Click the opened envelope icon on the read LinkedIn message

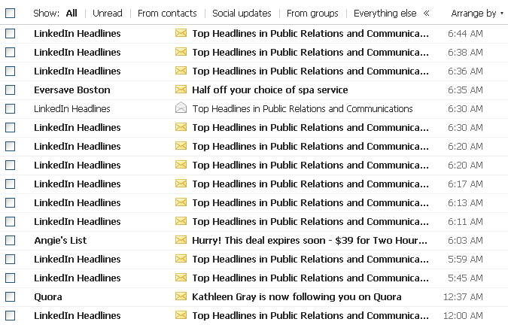click(x=181, y=108)
